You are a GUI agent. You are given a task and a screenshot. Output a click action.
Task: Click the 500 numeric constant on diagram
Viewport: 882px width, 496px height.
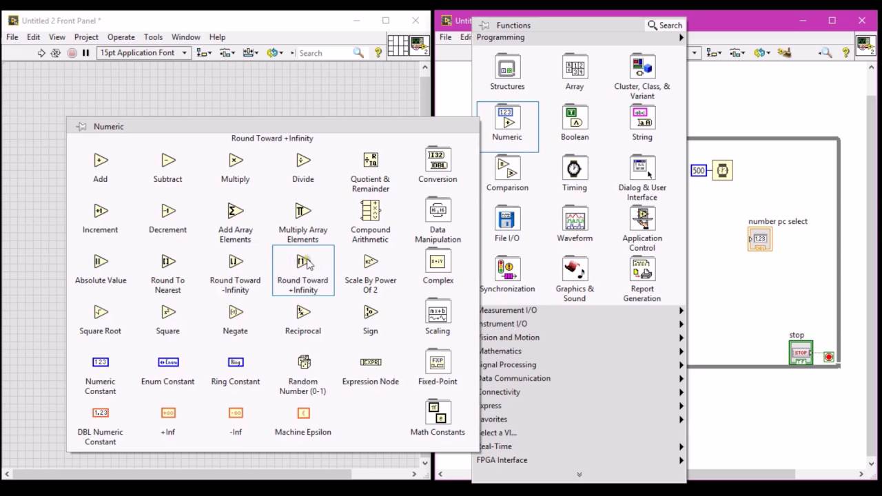[x=699, y=170]
